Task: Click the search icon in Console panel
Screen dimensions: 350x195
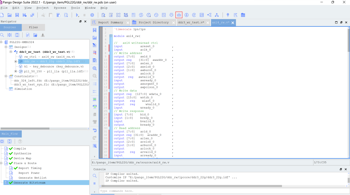Action: (x=94, y=176)
